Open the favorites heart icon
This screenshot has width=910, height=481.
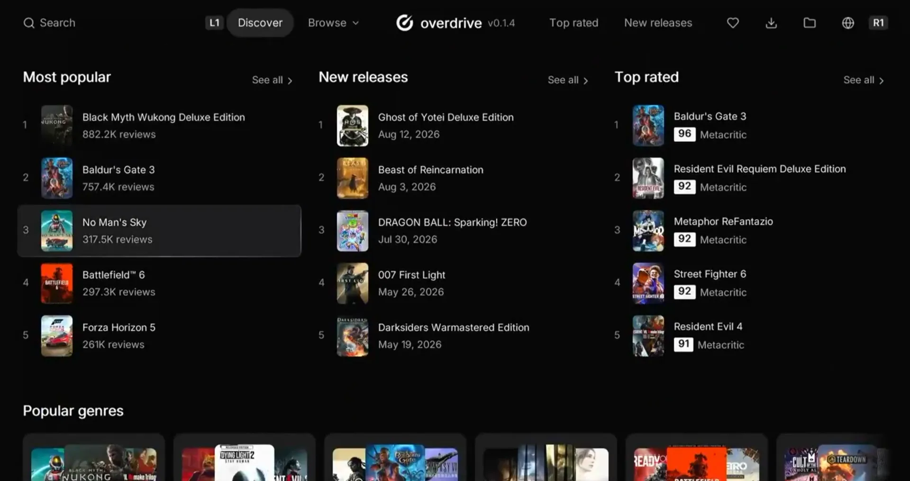coord(733,23)
